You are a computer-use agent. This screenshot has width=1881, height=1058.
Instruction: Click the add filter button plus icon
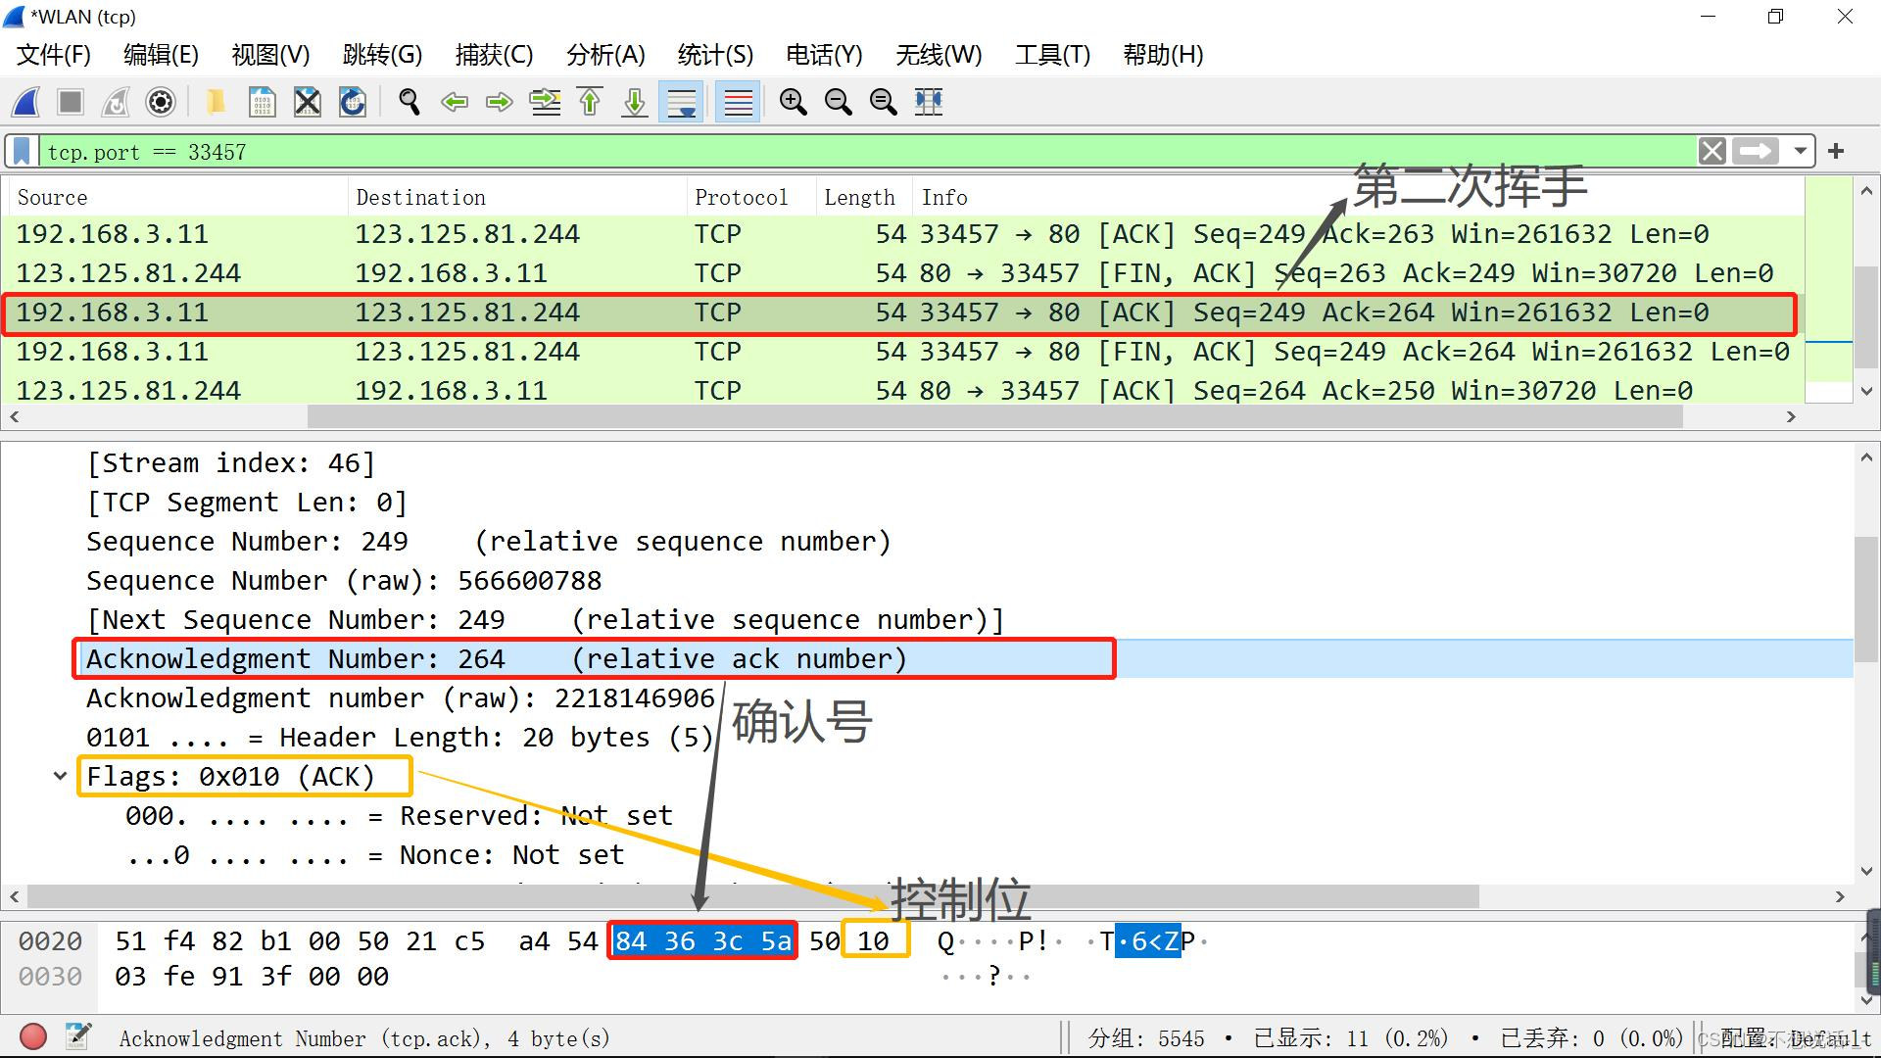coord(1836,152)
